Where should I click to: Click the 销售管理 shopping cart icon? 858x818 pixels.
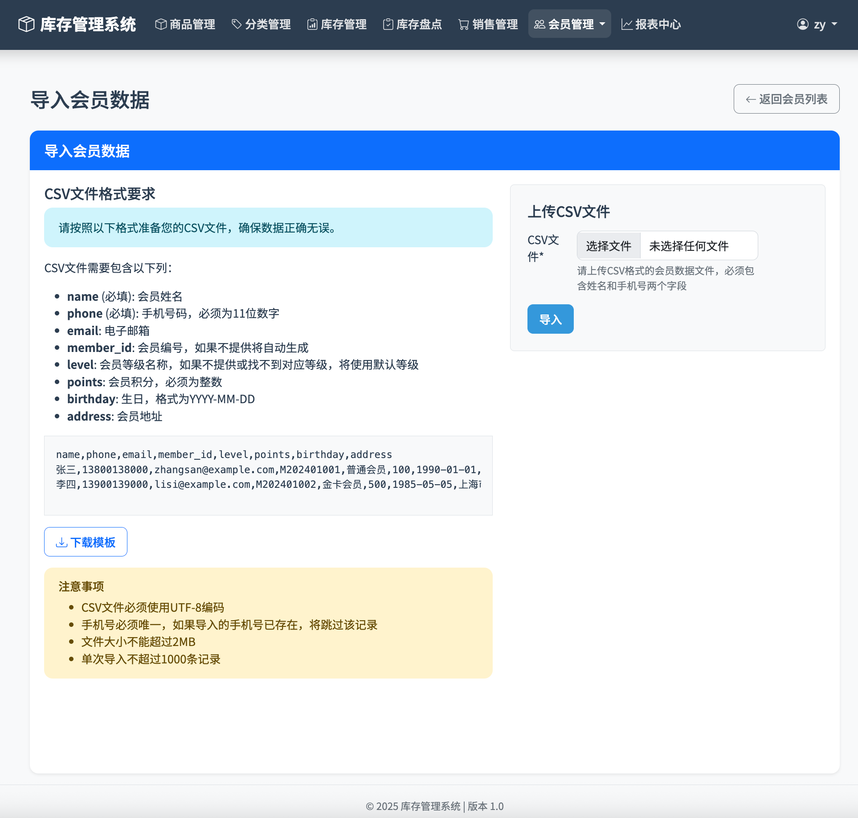[464, 24]
